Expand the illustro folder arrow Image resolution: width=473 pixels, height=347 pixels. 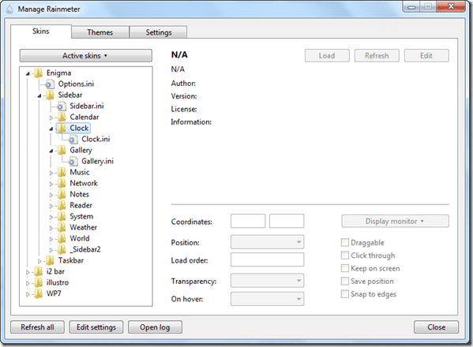28,283
